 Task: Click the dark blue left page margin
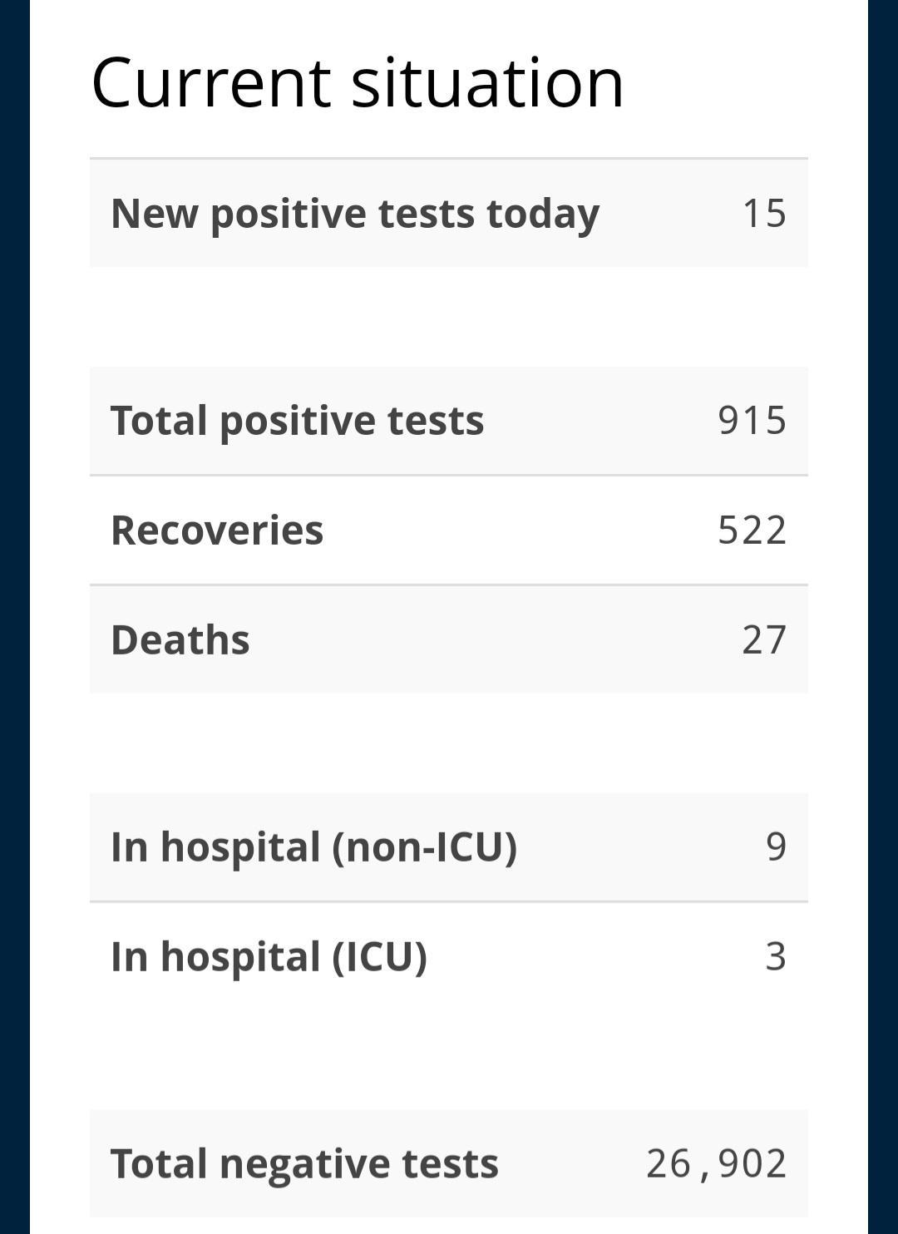tap(15, 617)
